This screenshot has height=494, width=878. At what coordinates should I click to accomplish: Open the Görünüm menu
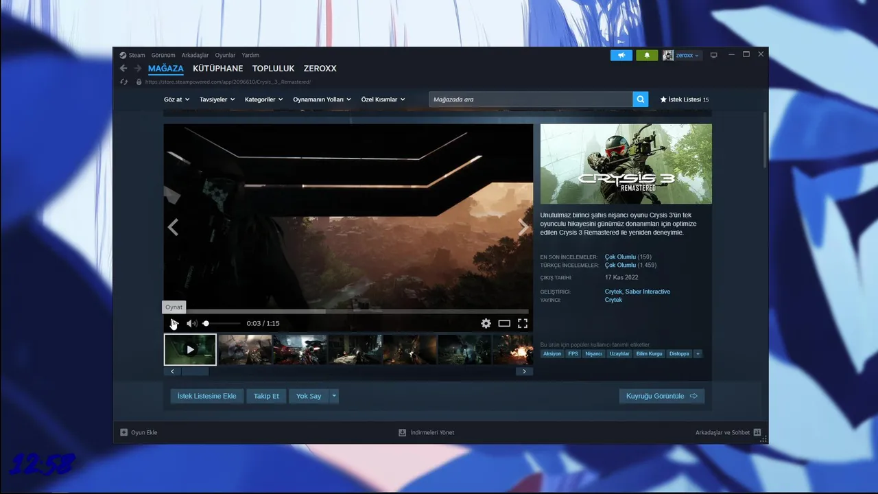pos(163,56)
